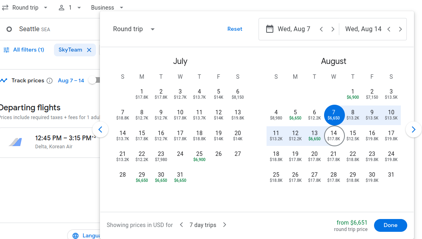Image resolution: width=422 pixels, height=239 pixels.
Task: Decrease trip length from 7 day trips
Action: click(x=181, y=225)
